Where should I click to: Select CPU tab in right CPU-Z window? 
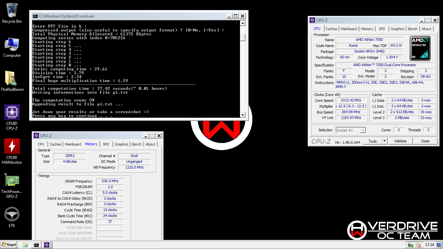[x=317, y=29]
